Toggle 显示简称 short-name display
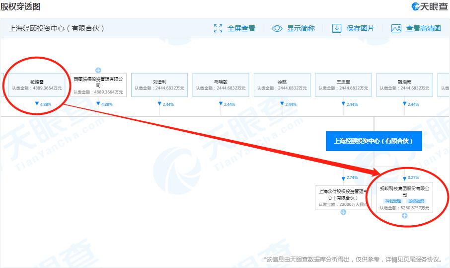 [301, 28]
